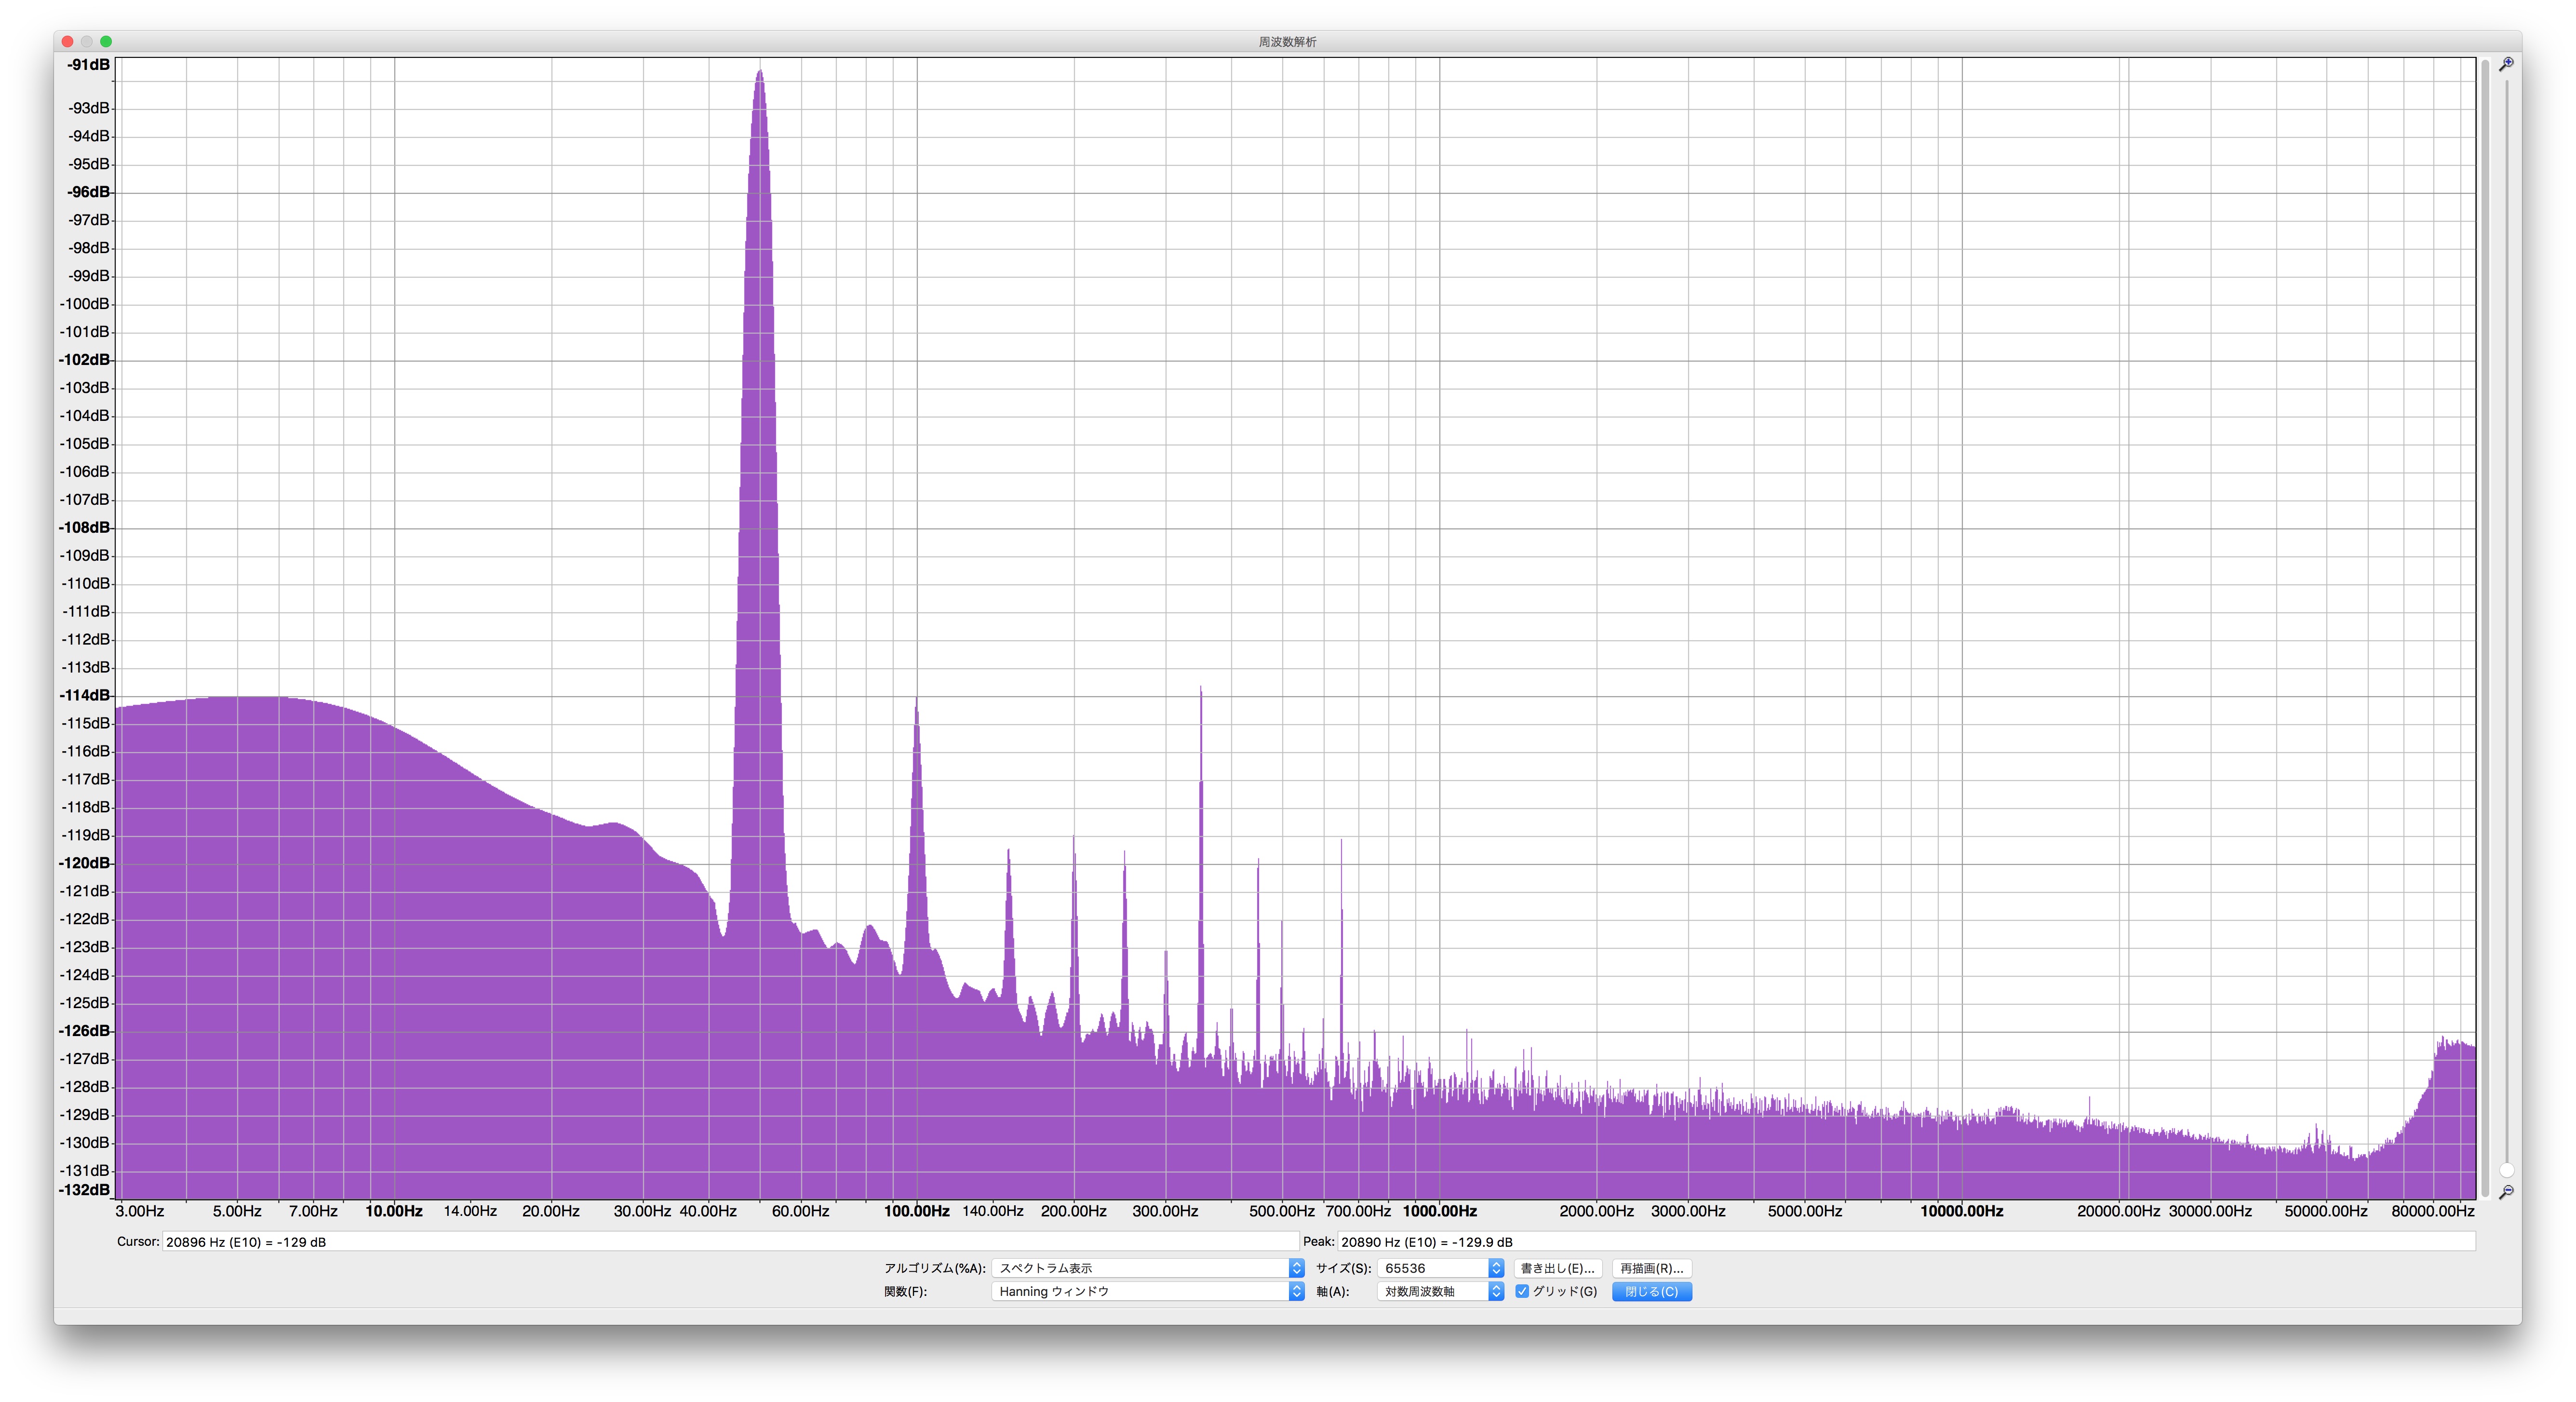Click the -132dB axis label

pyautogui.click(x=85, y=1190)
